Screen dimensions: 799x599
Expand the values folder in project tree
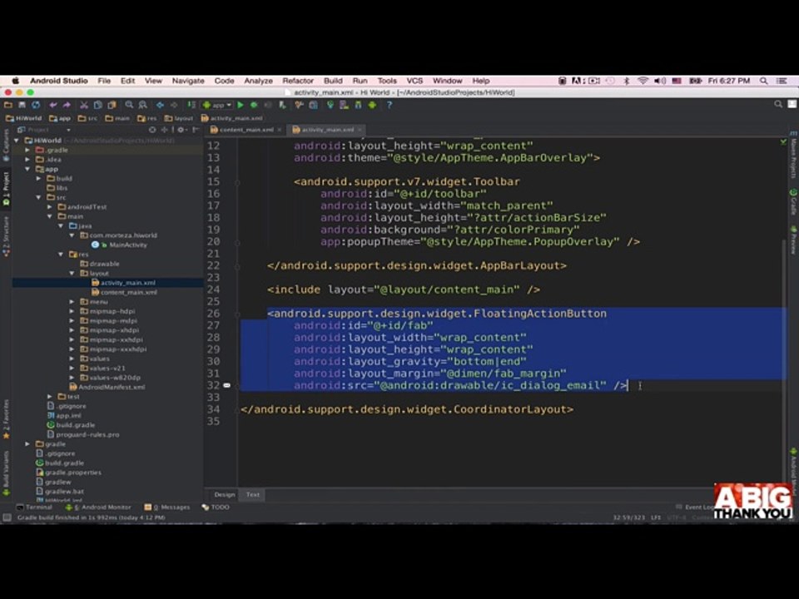(72, 359)
